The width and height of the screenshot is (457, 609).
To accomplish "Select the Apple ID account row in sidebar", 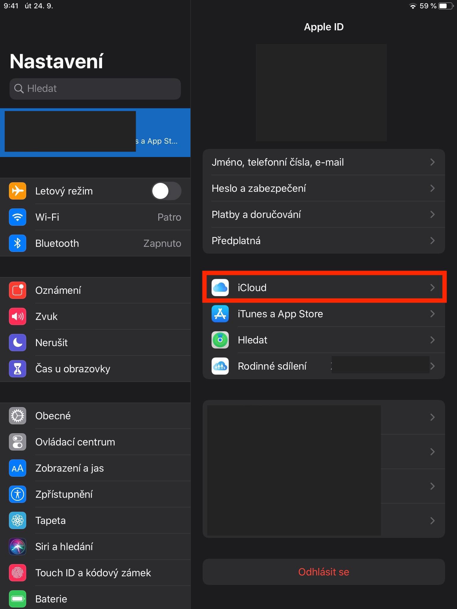I will point(95,132).
